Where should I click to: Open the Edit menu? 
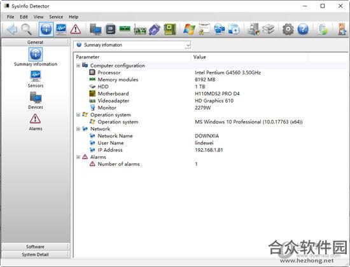tap(24, 17)
